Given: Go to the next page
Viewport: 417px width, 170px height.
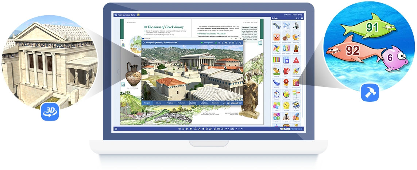Looking at the screenshot, I should click(239, 129).
